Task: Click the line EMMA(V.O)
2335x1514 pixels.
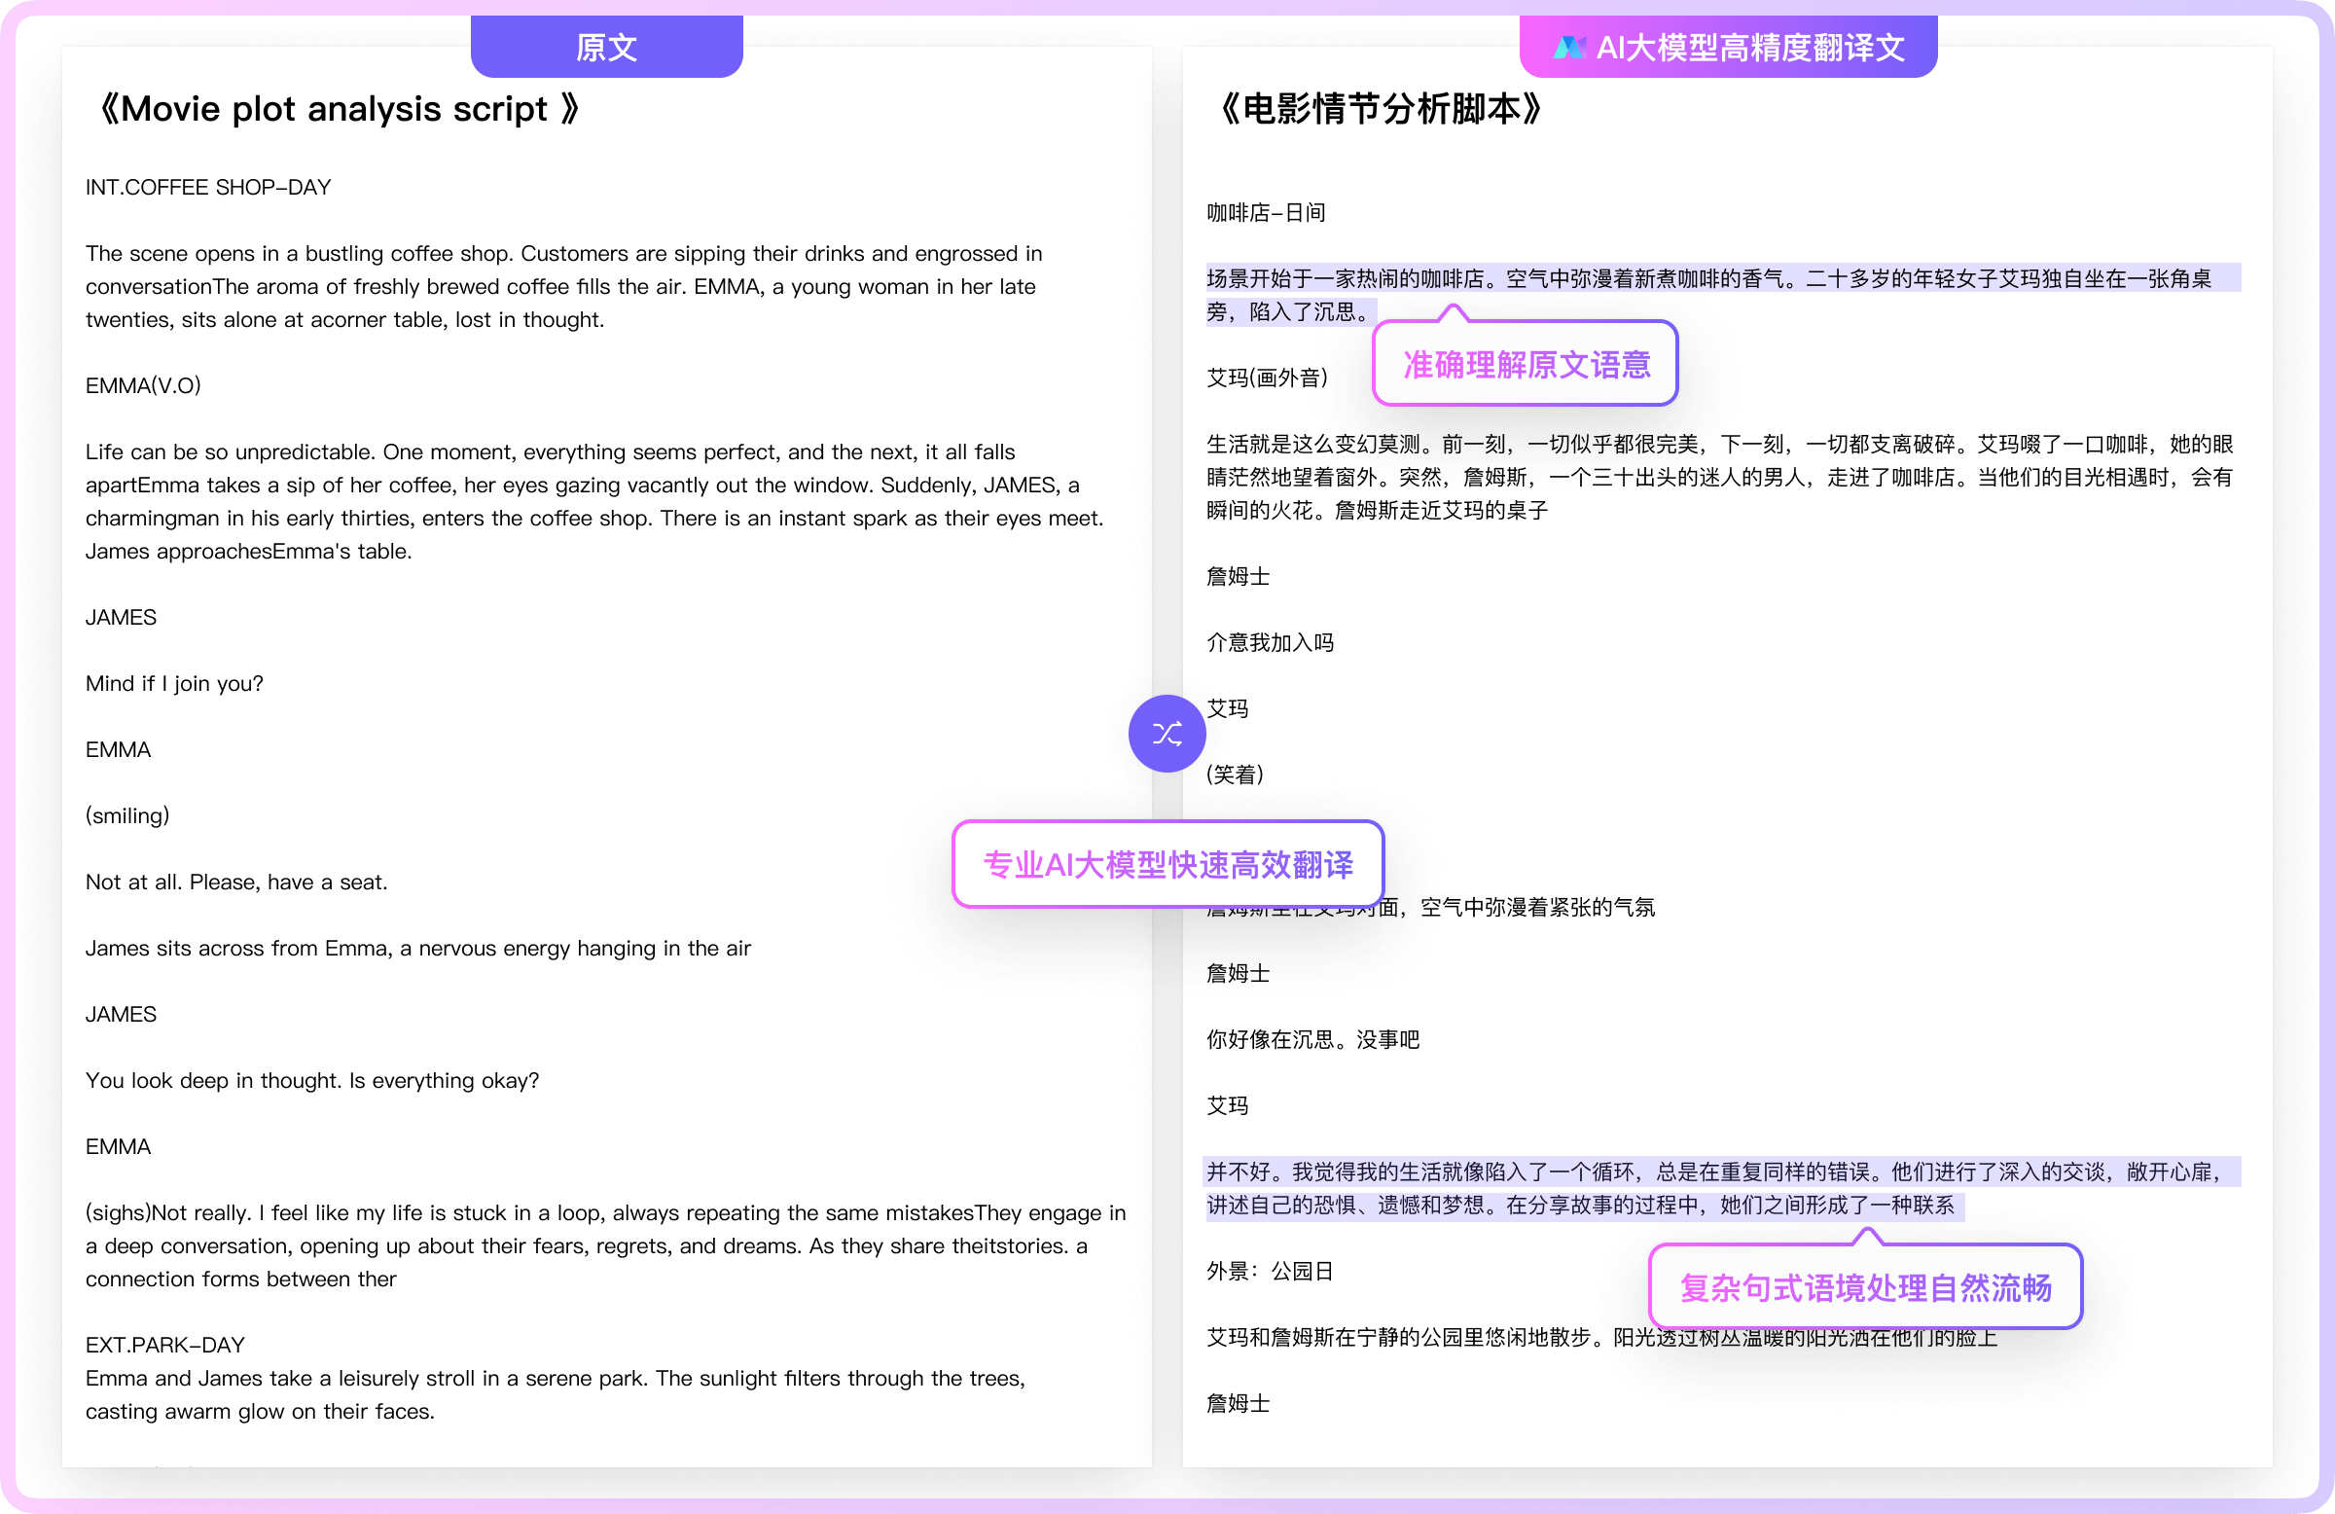Action: [x=143, y=385]
